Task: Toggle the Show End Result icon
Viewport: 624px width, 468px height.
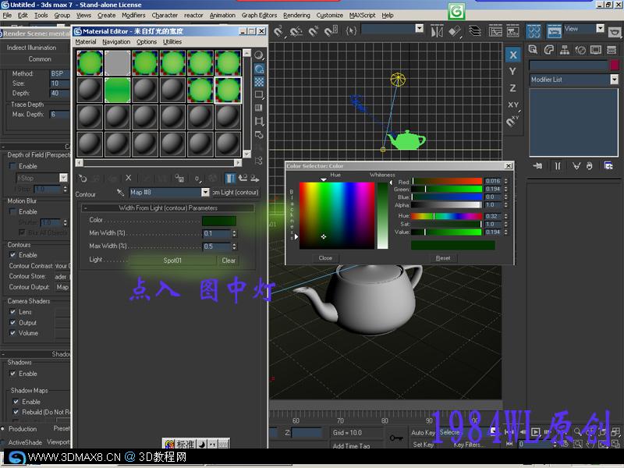Action: pyautogui.click(x=230, y=179)
